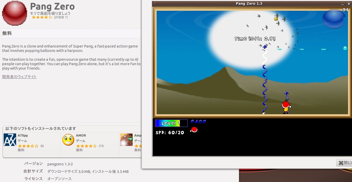Click the player life red icon below score
The image size is (352, 182).
pyautogui.click(x=194, y=129)
